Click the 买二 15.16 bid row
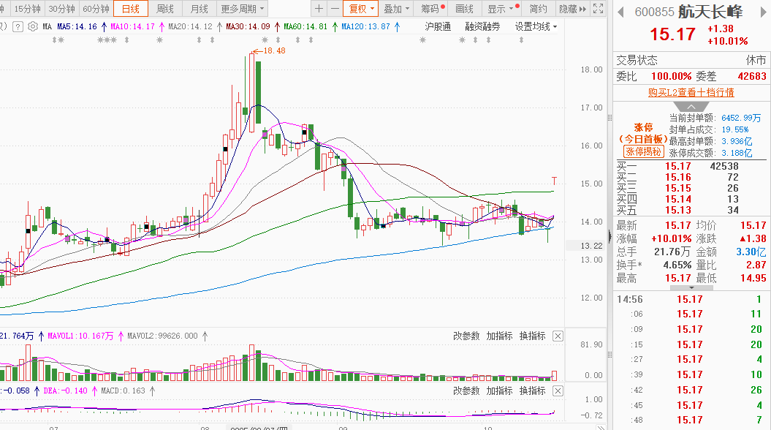Screen dimensions: 771x430 pos(691,177)
